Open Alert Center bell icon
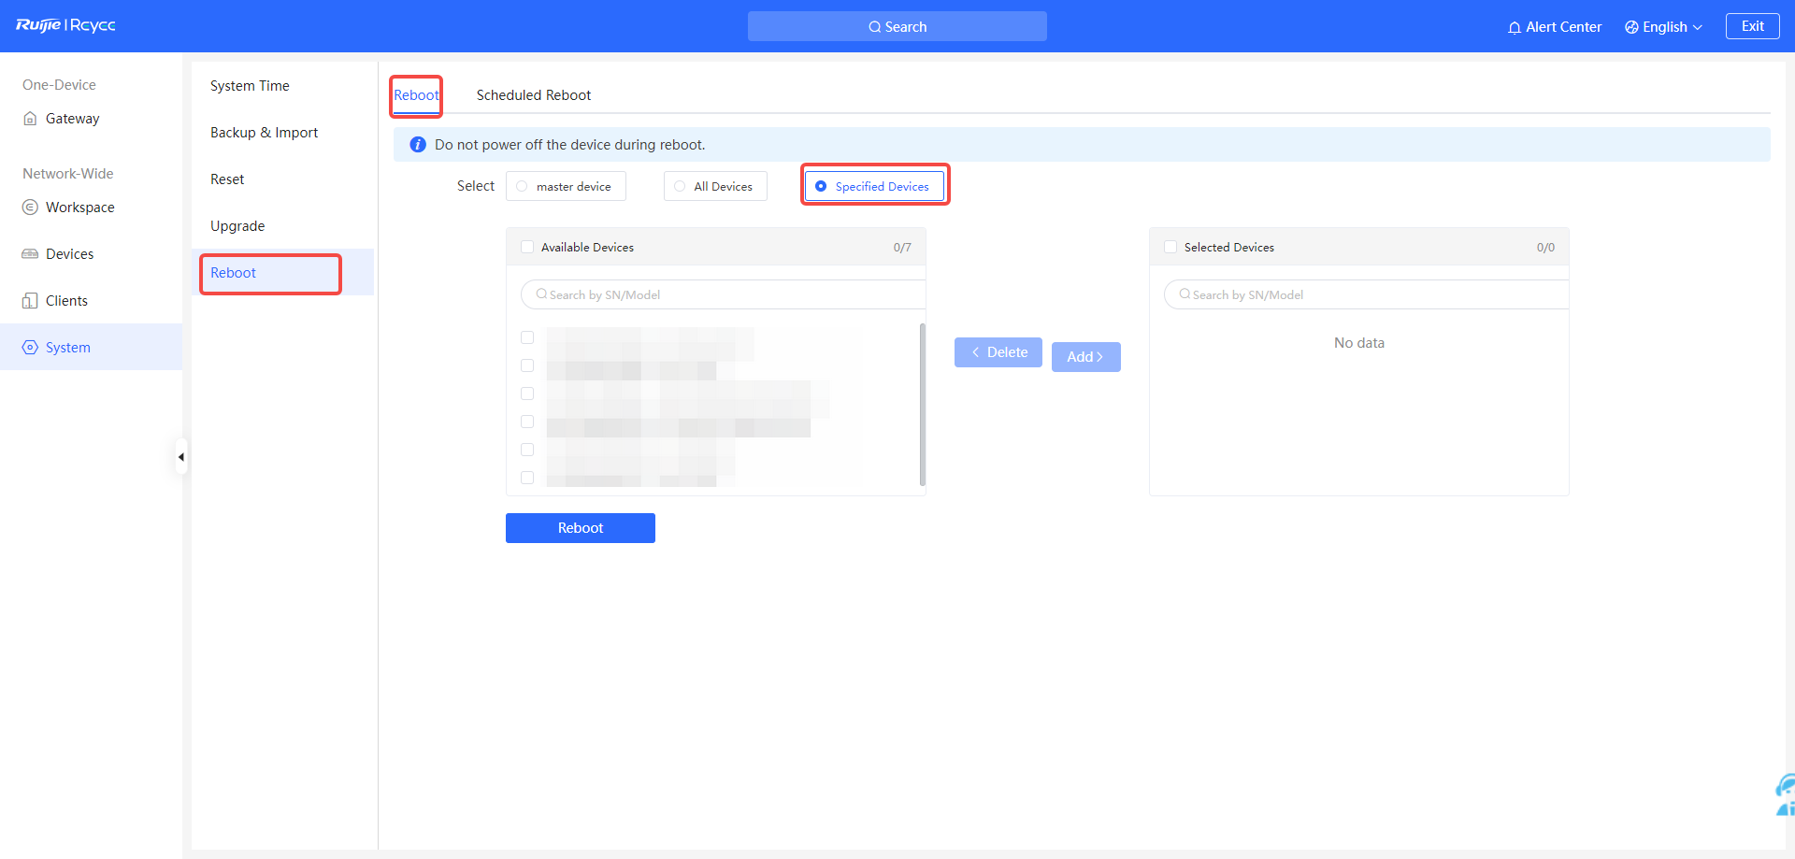1795x859 pixels. [x=1514, y=27]
